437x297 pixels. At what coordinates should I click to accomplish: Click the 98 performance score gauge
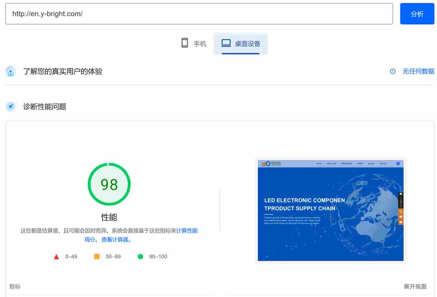109,184
